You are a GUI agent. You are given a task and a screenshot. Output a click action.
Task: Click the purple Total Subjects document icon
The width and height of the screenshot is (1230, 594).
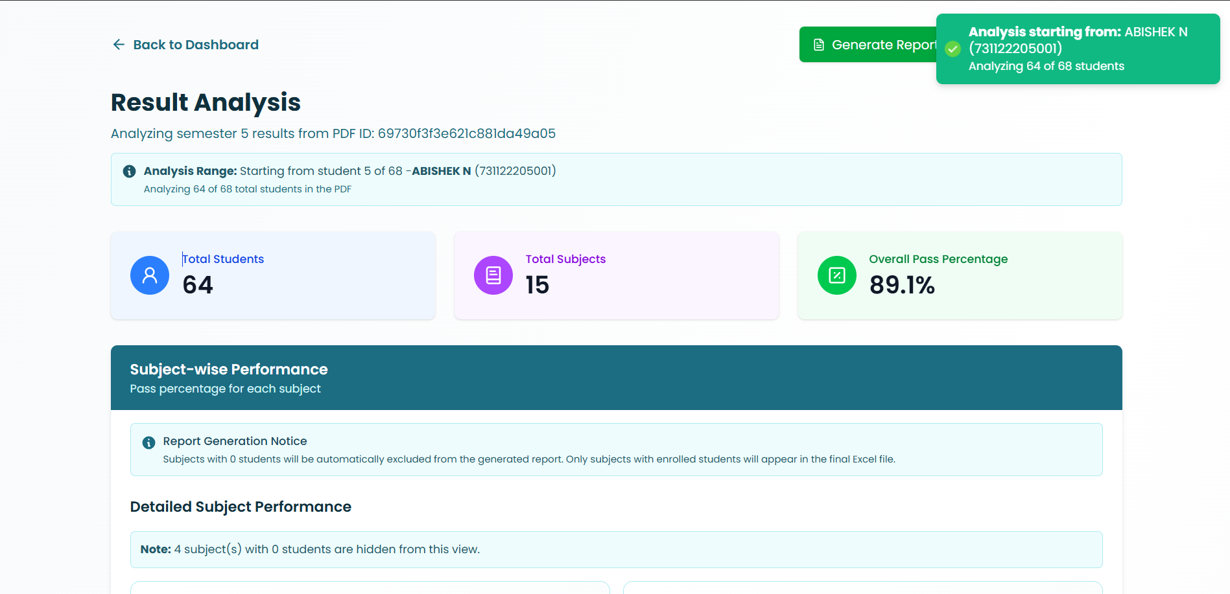493,275
